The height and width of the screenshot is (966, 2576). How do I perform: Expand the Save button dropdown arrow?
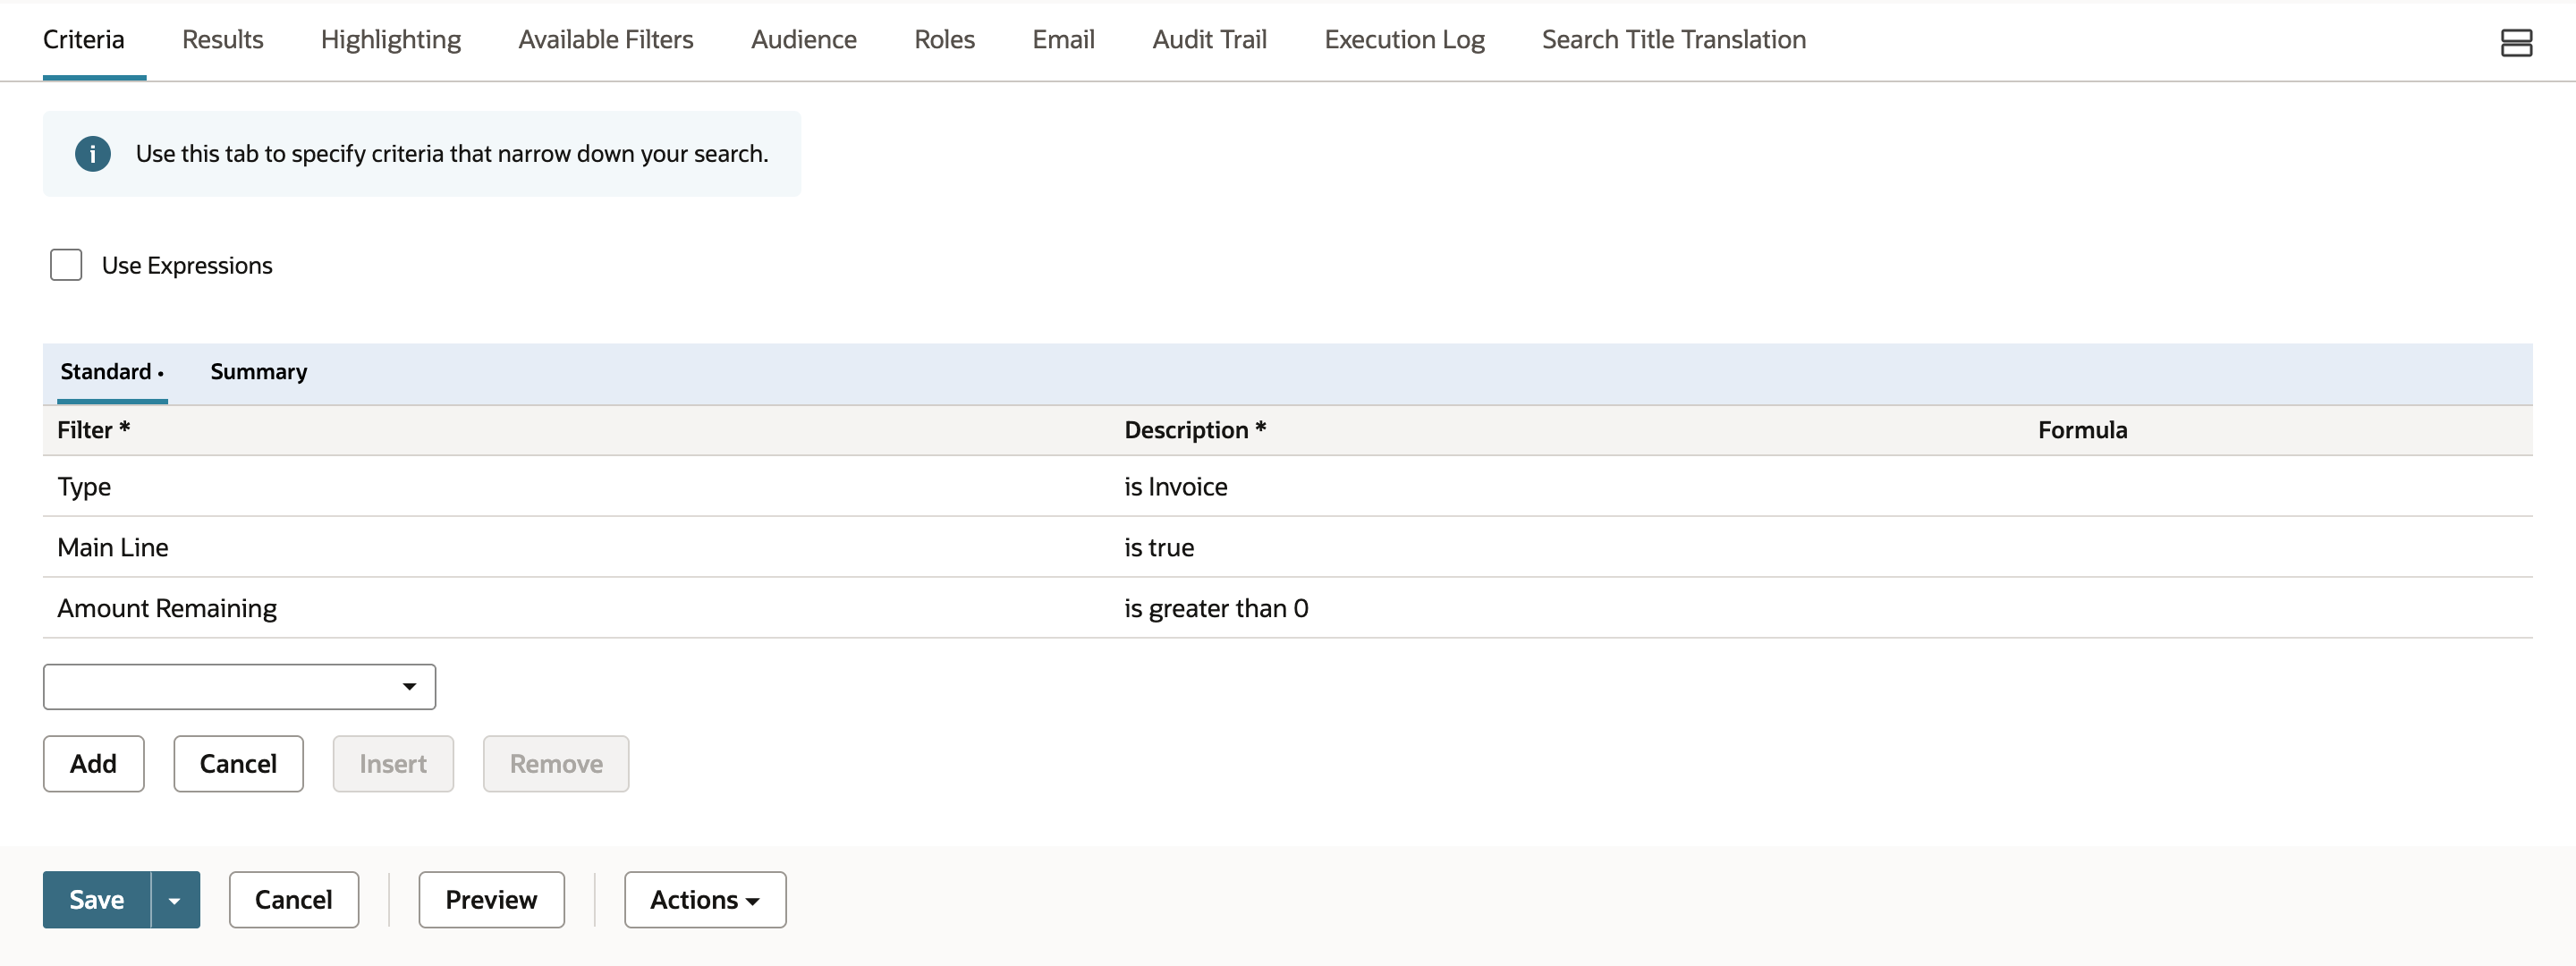tap(175, 899)
